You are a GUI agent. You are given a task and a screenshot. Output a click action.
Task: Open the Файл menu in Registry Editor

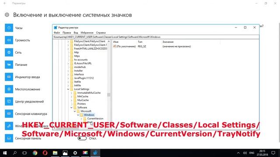click(57, 33)
